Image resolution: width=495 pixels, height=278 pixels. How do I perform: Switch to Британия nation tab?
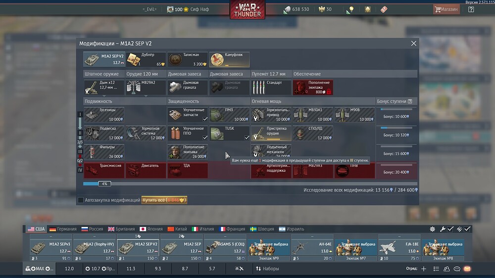(121, 229)
